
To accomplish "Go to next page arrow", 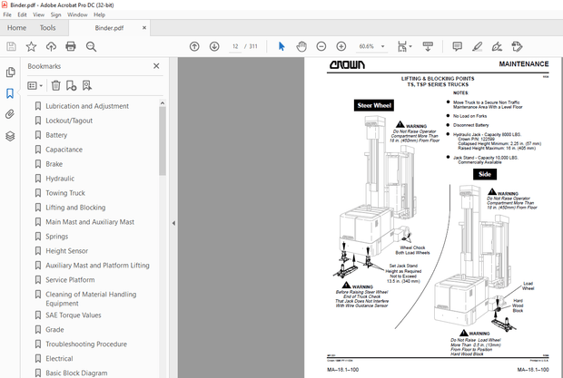I will click(x=214, y=46).
